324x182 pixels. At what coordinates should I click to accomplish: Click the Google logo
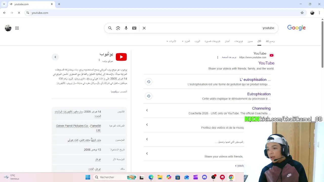click(x=296, y=28)
